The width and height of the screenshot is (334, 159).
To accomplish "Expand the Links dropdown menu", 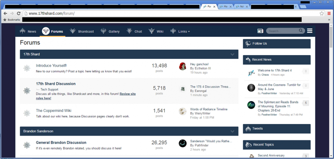I will click(180, 31).
